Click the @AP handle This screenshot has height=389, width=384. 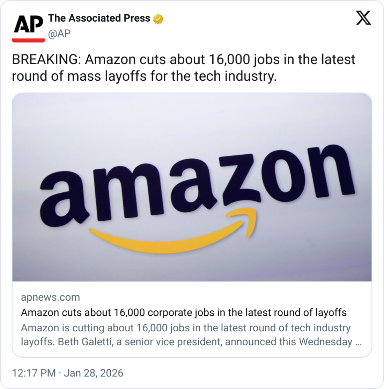click(x=59, y=33)
